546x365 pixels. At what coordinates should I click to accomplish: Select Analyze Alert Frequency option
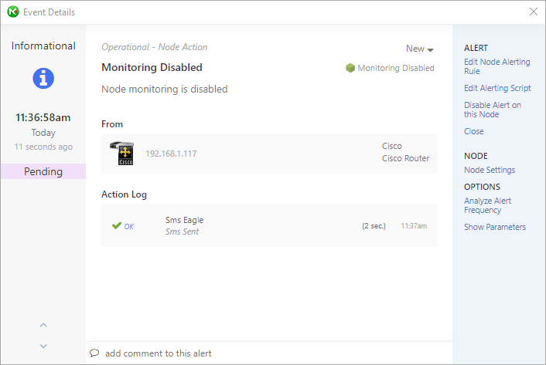[487, 205]
